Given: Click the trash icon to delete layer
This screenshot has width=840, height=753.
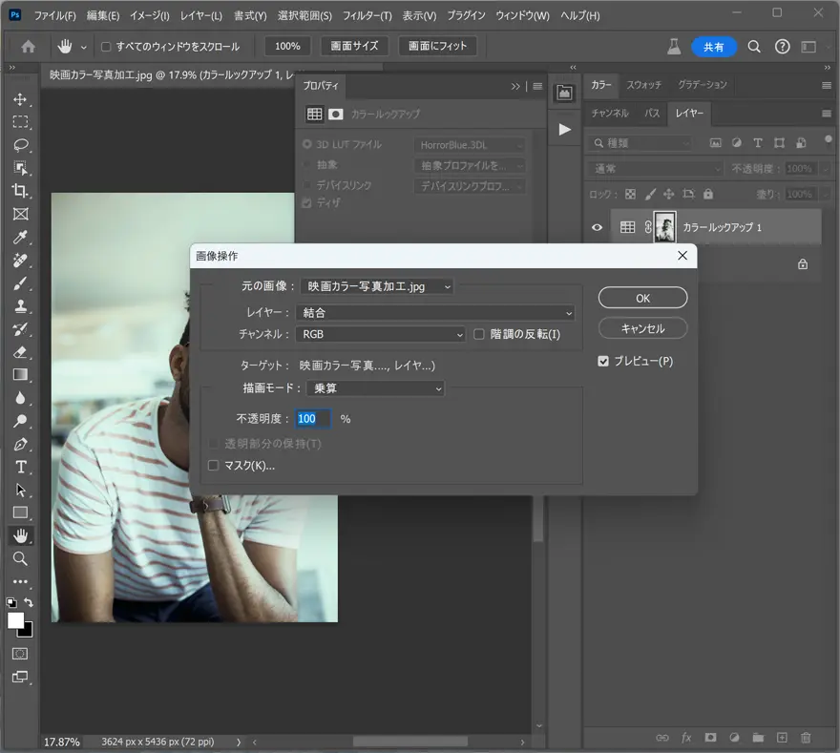Looking at the screenshot, I should [x=806, y=738].
